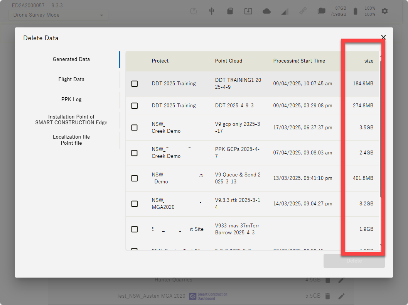
Task: Tick checkbox for DDT TRAINING1 point cloud
Action: [135, 84]
